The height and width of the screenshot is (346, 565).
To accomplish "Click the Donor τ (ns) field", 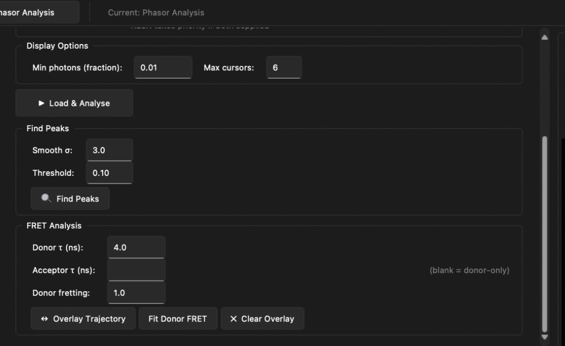I will coord(136,248).
